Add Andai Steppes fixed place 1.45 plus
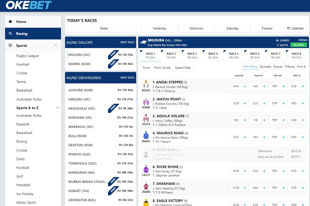310x206 pixels. pyautogui.click(x=264, y=86)
